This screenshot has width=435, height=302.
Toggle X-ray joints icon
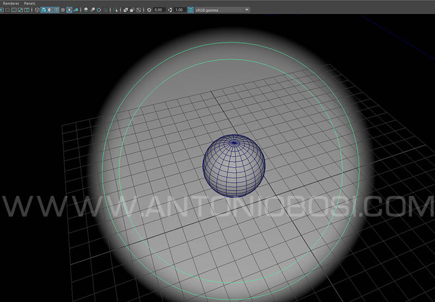click(139, 10)
